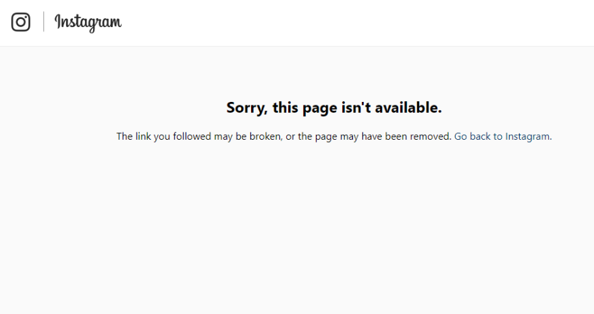Go home using the Instagram script wordmark
The height and width of the screenshot is (314, 594).
coord(88,23)
